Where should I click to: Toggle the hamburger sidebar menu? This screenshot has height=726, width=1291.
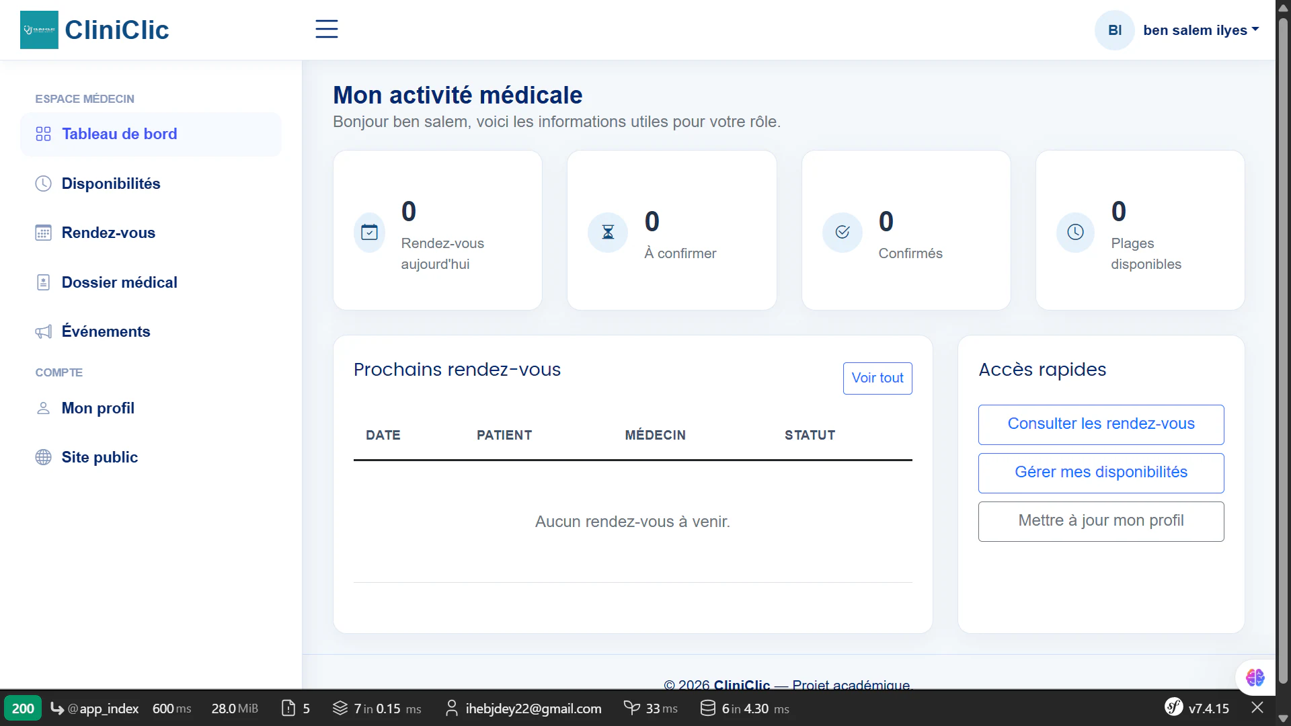click(x=327, y=29)
